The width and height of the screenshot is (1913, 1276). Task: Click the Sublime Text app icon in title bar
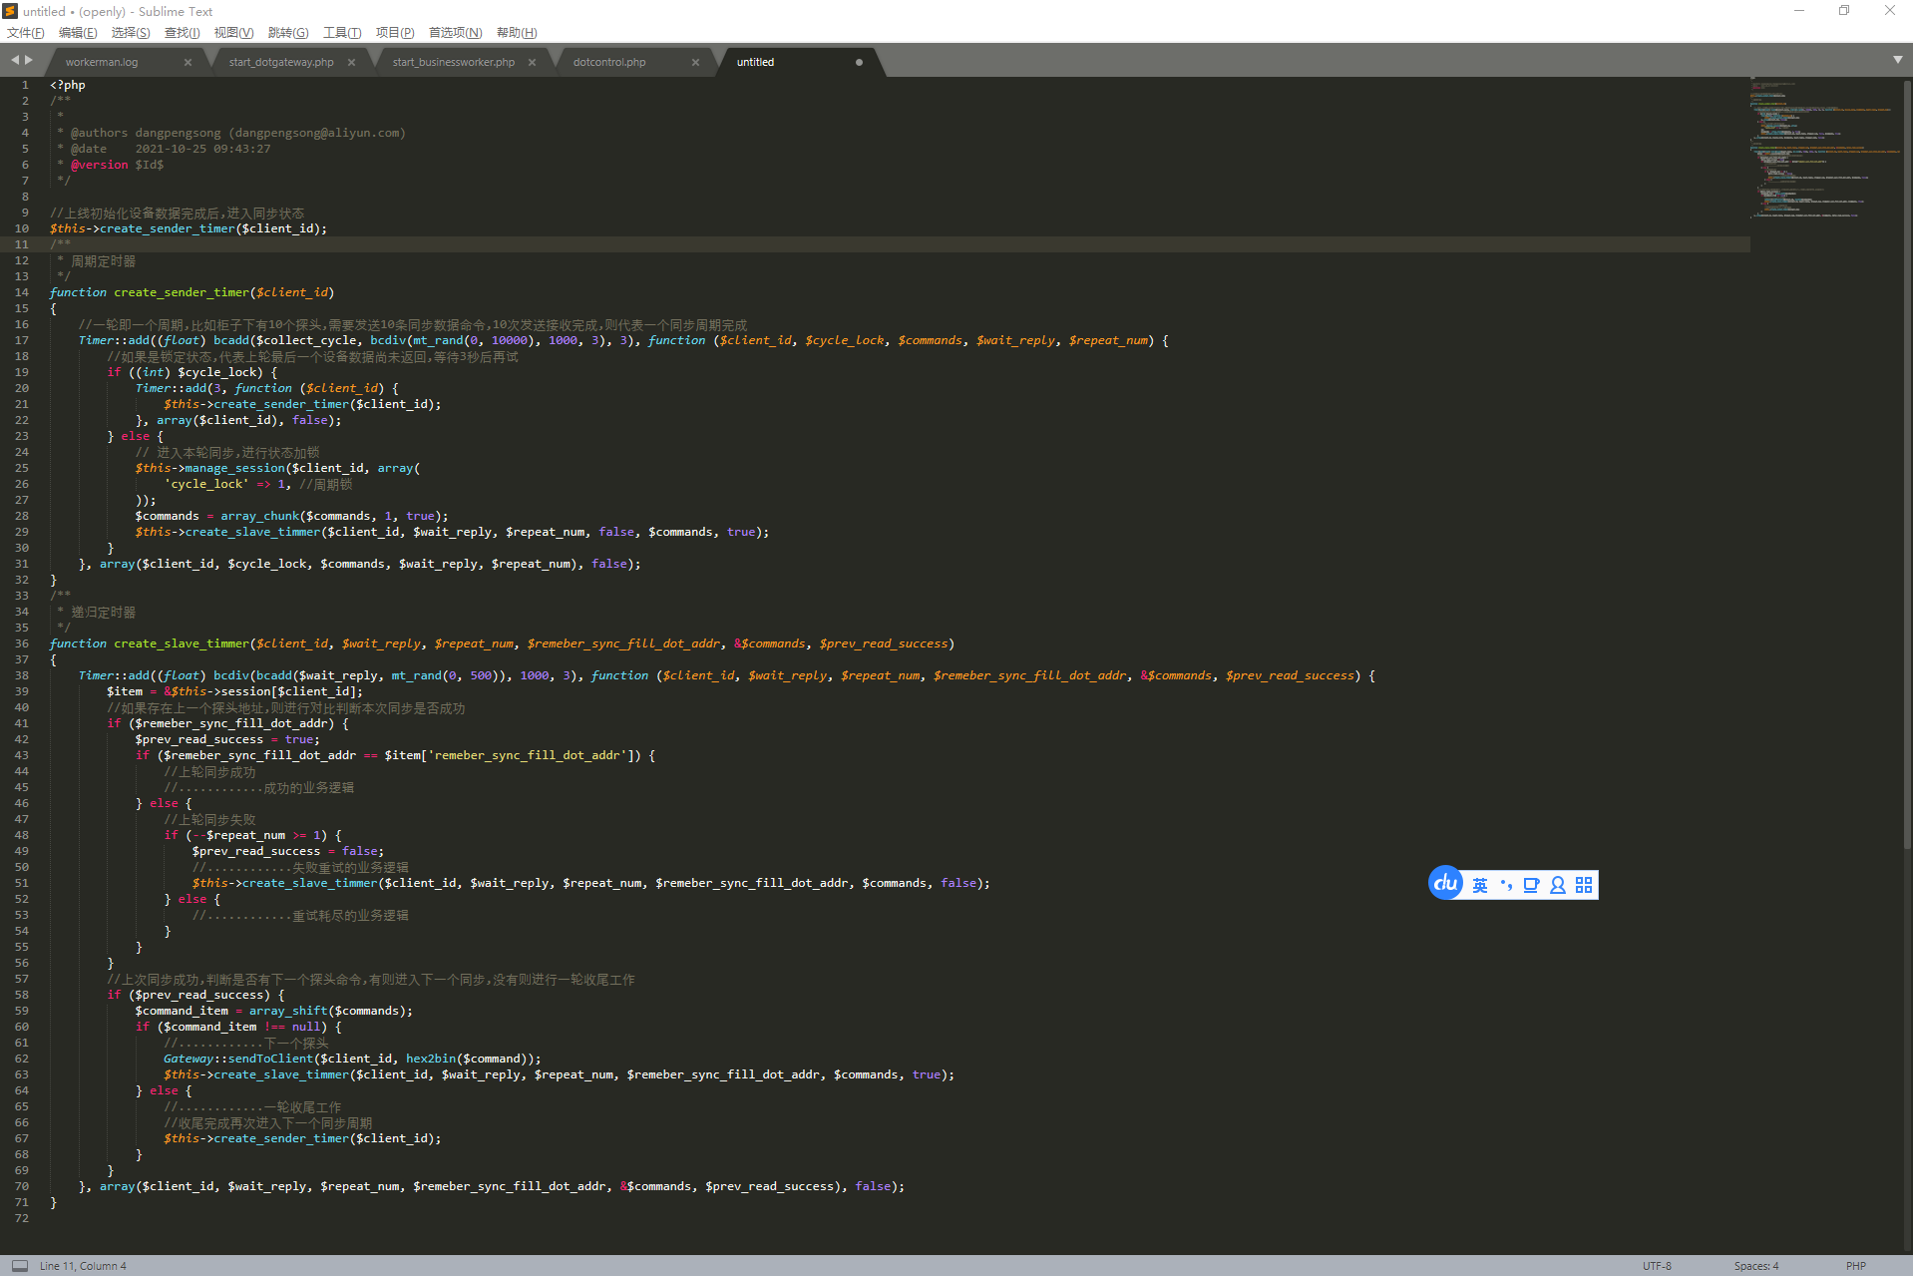[11, 11]
